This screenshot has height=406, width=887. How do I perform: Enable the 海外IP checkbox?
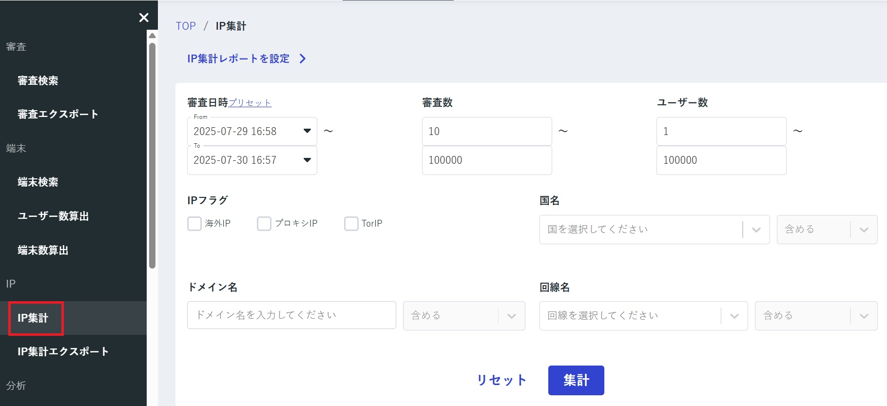194,224
